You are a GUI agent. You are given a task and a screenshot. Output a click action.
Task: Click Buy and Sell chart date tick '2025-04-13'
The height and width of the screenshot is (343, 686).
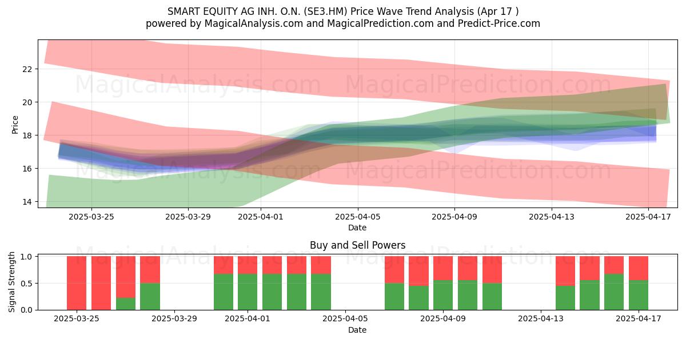pyautogui.click(x=541, y=319)
